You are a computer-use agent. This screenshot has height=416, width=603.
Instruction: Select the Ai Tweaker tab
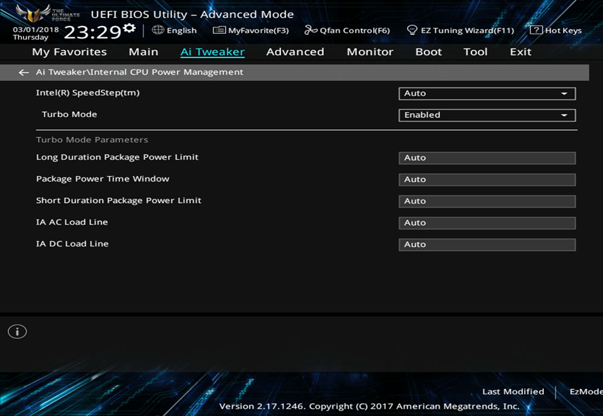(x=212, y=52)
